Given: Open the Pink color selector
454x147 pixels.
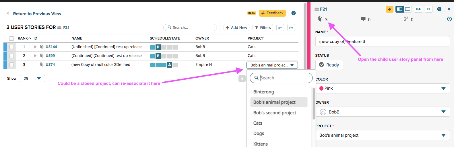Looking at the screenshot, I should [382, 88].
